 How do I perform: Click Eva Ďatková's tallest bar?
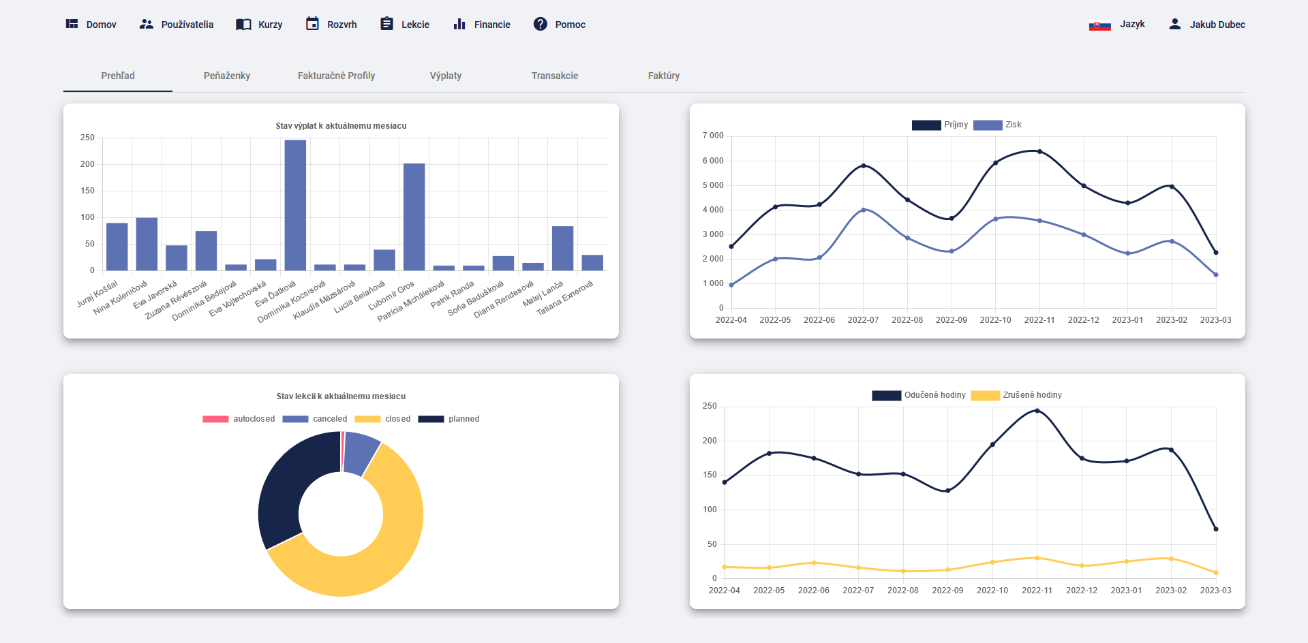point(295,204)
